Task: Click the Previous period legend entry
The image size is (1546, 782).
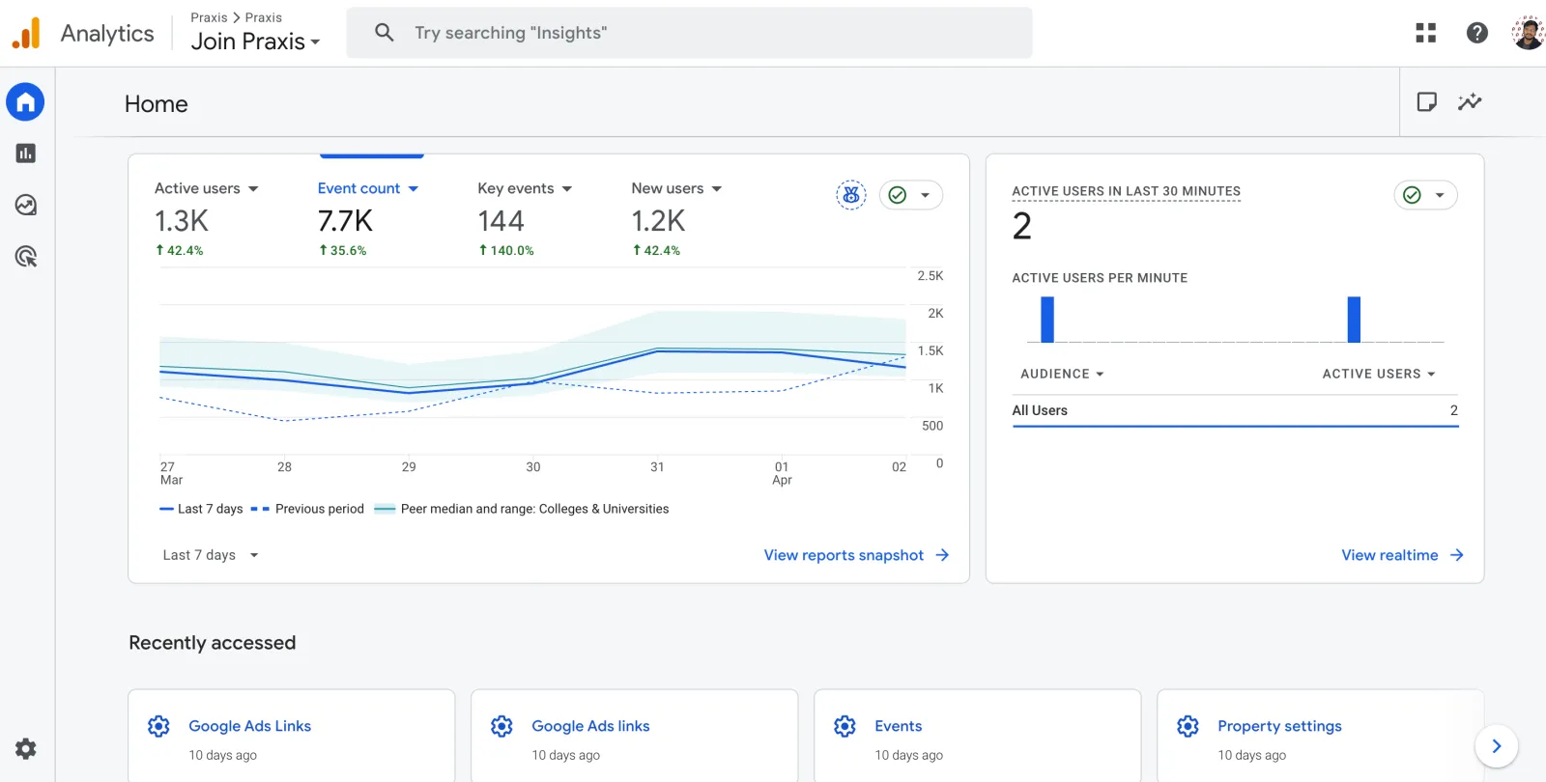Action: coord(307,509)
